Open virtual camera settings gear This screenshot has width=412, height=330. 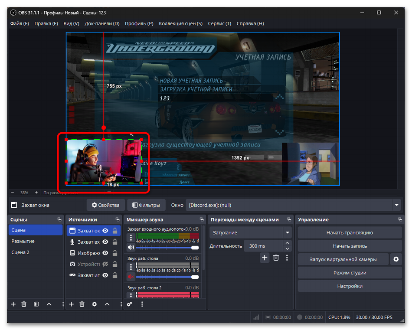point(396,259)
